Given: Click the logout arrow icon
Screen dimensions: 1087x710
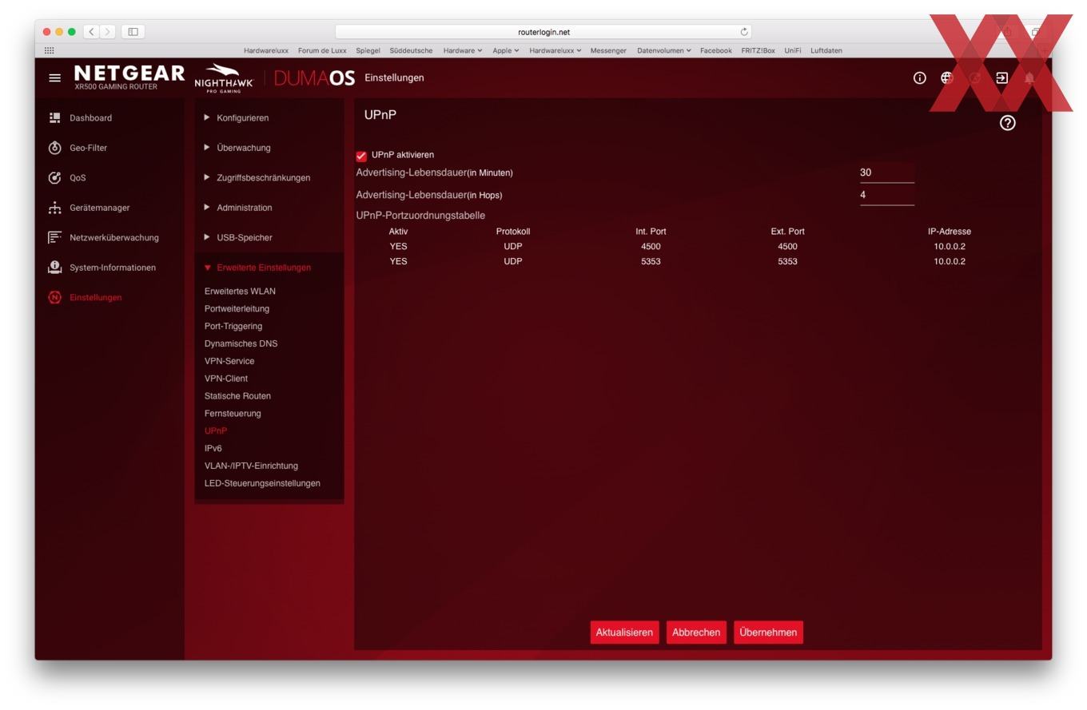Looking at the screenshot, I should (1001, 77).
